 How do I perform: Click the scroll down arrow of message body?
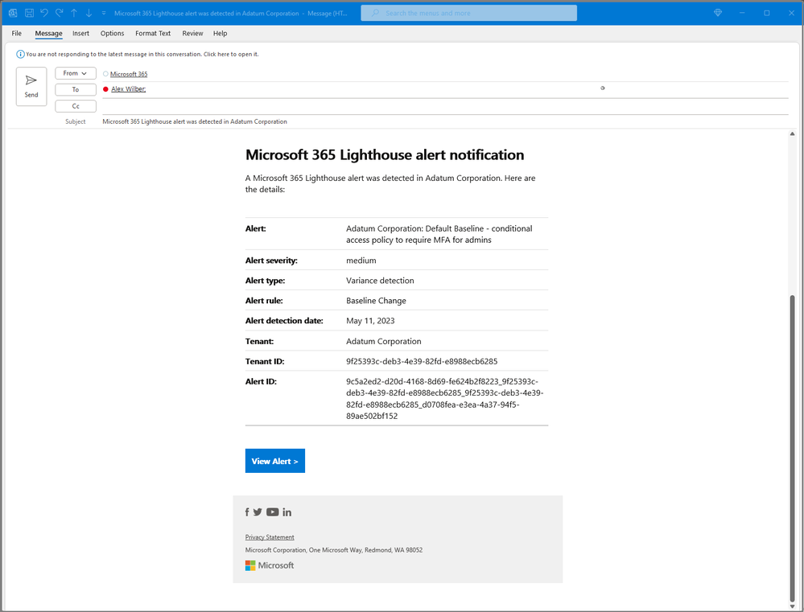tap(792, 606)
